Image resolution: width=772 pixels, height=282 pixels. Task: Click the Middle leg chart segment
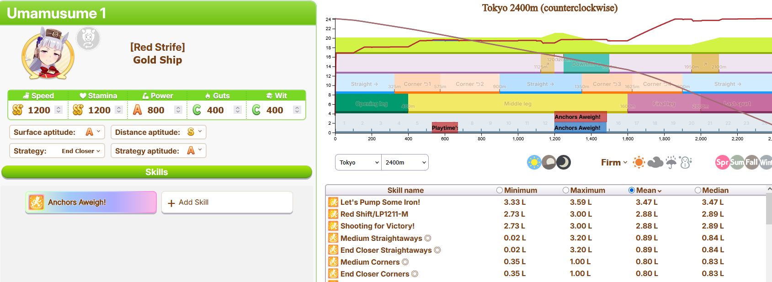tap(518, 104)
